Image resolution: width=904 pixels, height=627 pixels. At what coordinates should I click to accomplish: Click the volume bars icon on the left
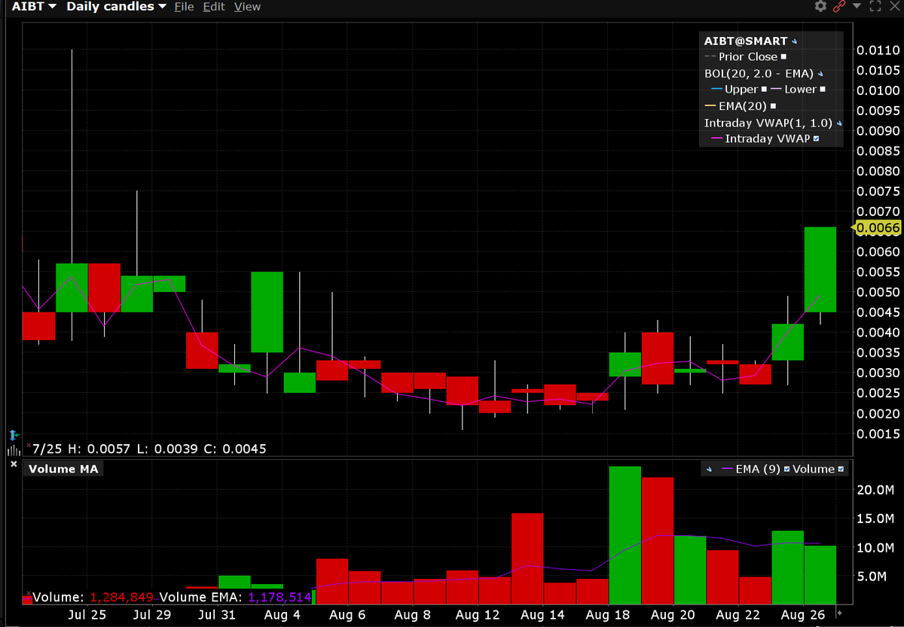(14, 450)
